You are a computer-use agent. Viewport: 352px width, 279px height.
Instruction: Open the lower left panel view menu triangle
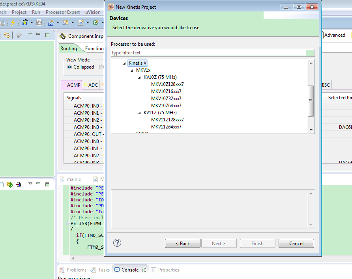click(30, 184)
